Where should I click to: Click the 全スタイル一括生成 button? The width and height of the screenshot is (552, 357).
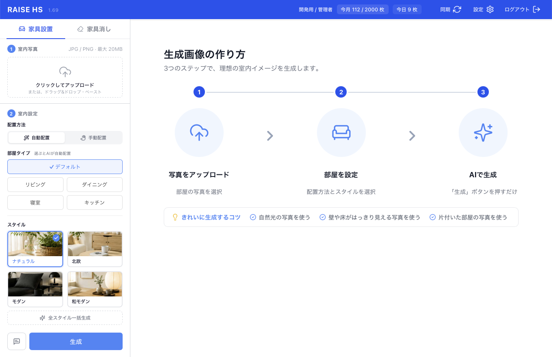pyautogui.click(x=65, y=318)
